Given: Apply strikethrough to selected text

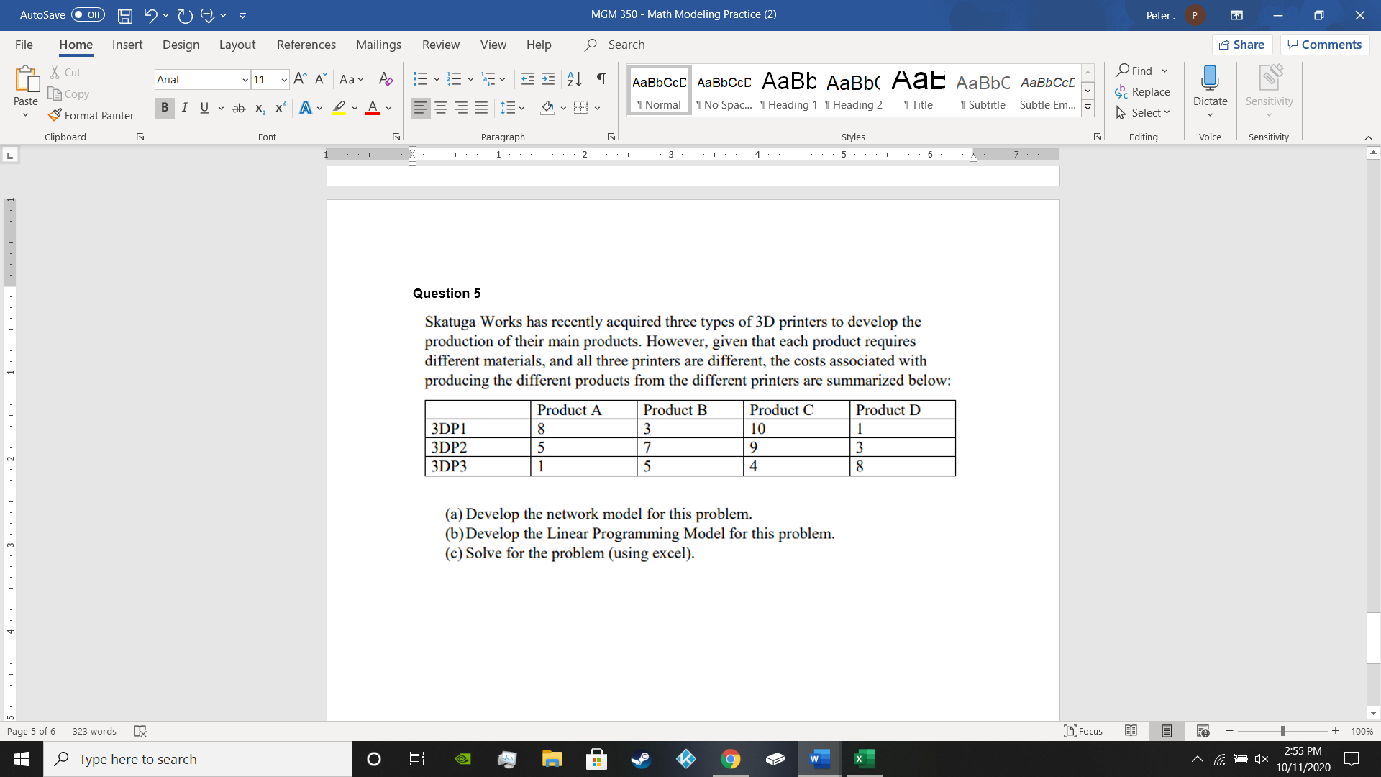Looking at the screenshot, I should pyautogui.click(x=239, y=108).
